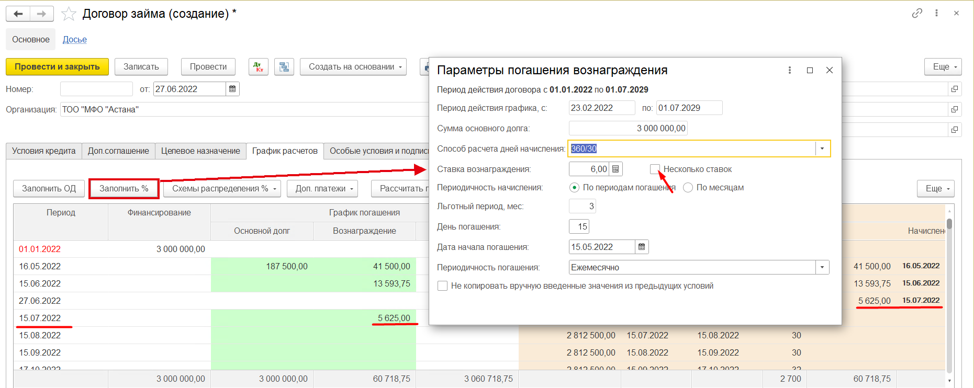Go back with the left arrow button
Viewport: 974px width, 388px height.
pos(18,14)
